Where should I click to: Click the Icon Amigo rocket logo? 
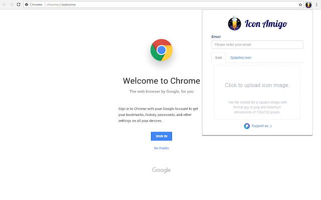tap(234, 23)
